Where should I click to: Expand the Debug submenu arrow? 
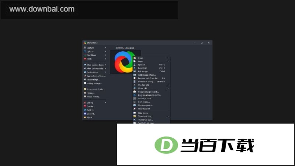tap(106, 103)
